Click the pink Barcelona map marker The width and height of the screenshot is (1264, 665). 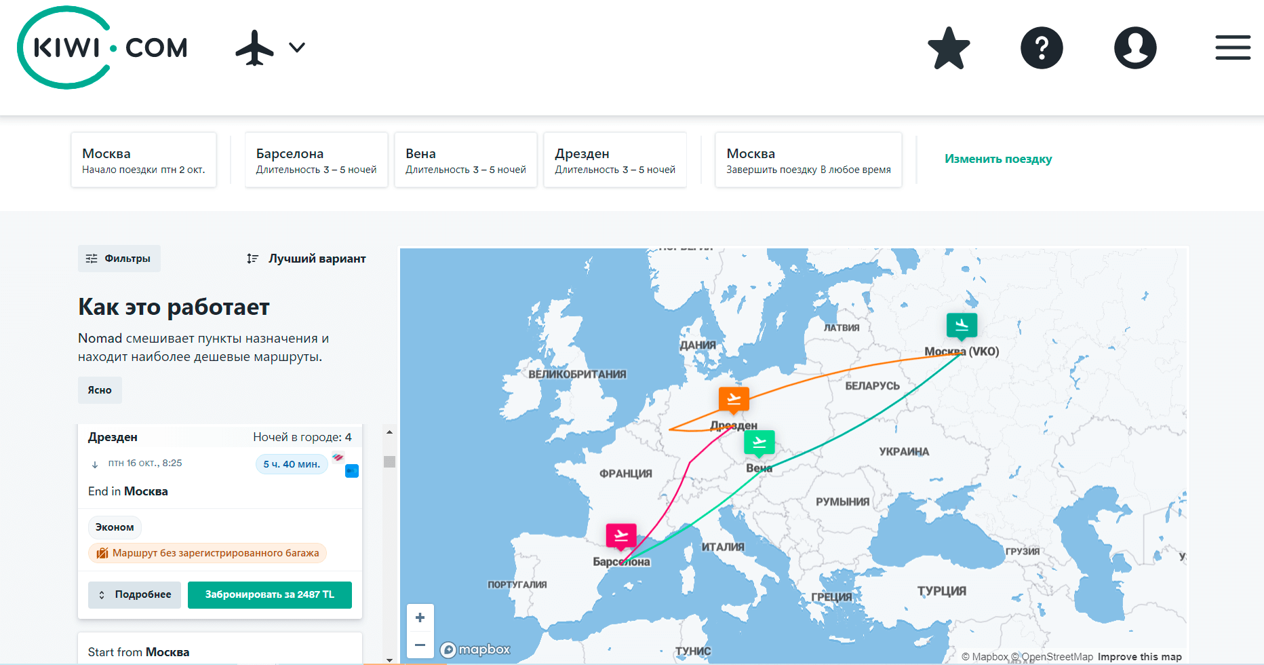coord(621,536)
